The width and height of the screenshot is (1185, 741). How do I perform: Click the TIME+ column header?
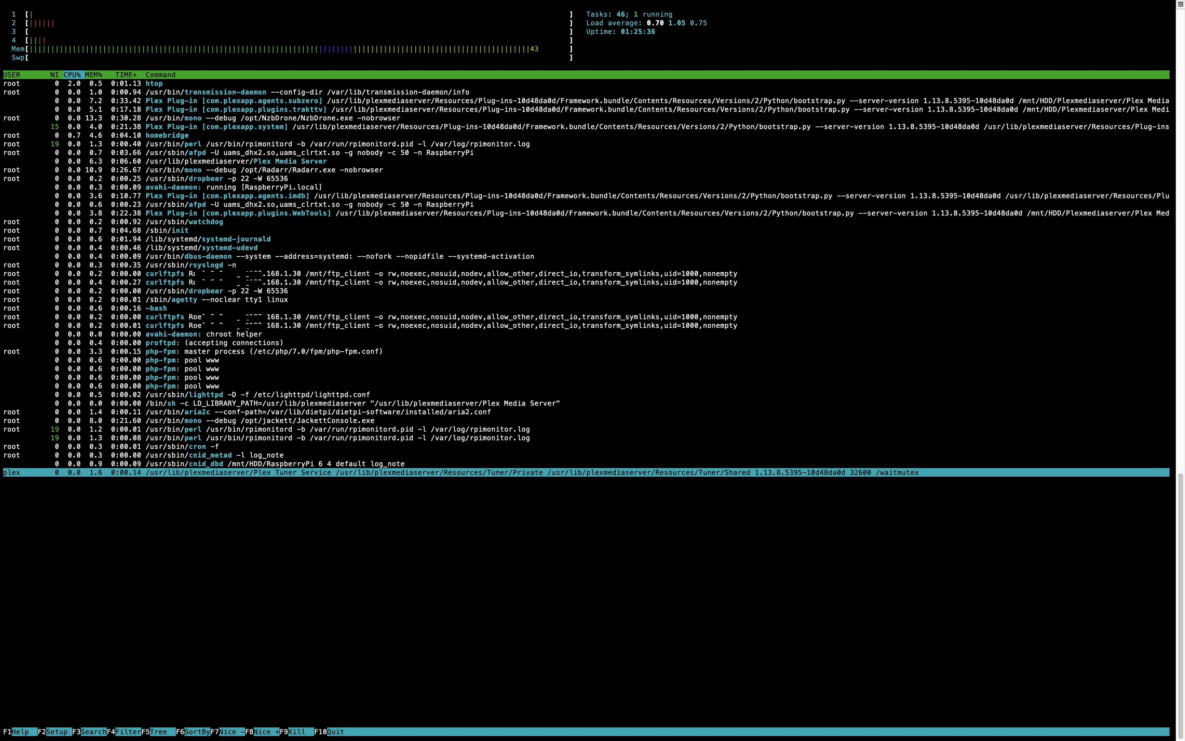(126, 75)
